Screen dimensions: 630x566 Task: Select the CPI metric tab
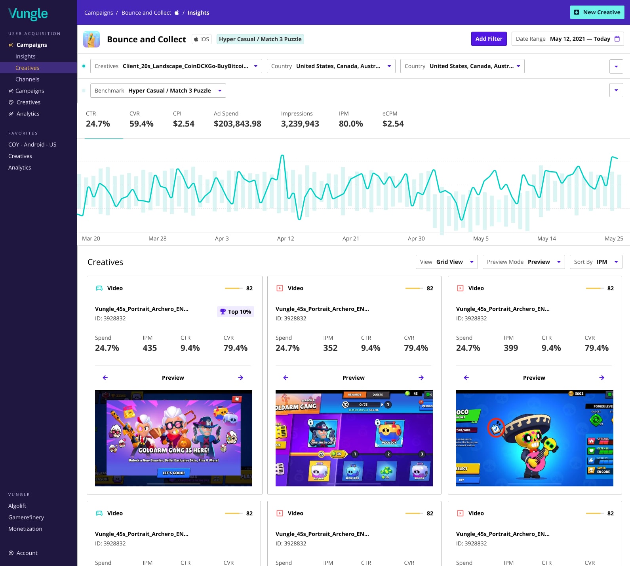tap(184, 119)
